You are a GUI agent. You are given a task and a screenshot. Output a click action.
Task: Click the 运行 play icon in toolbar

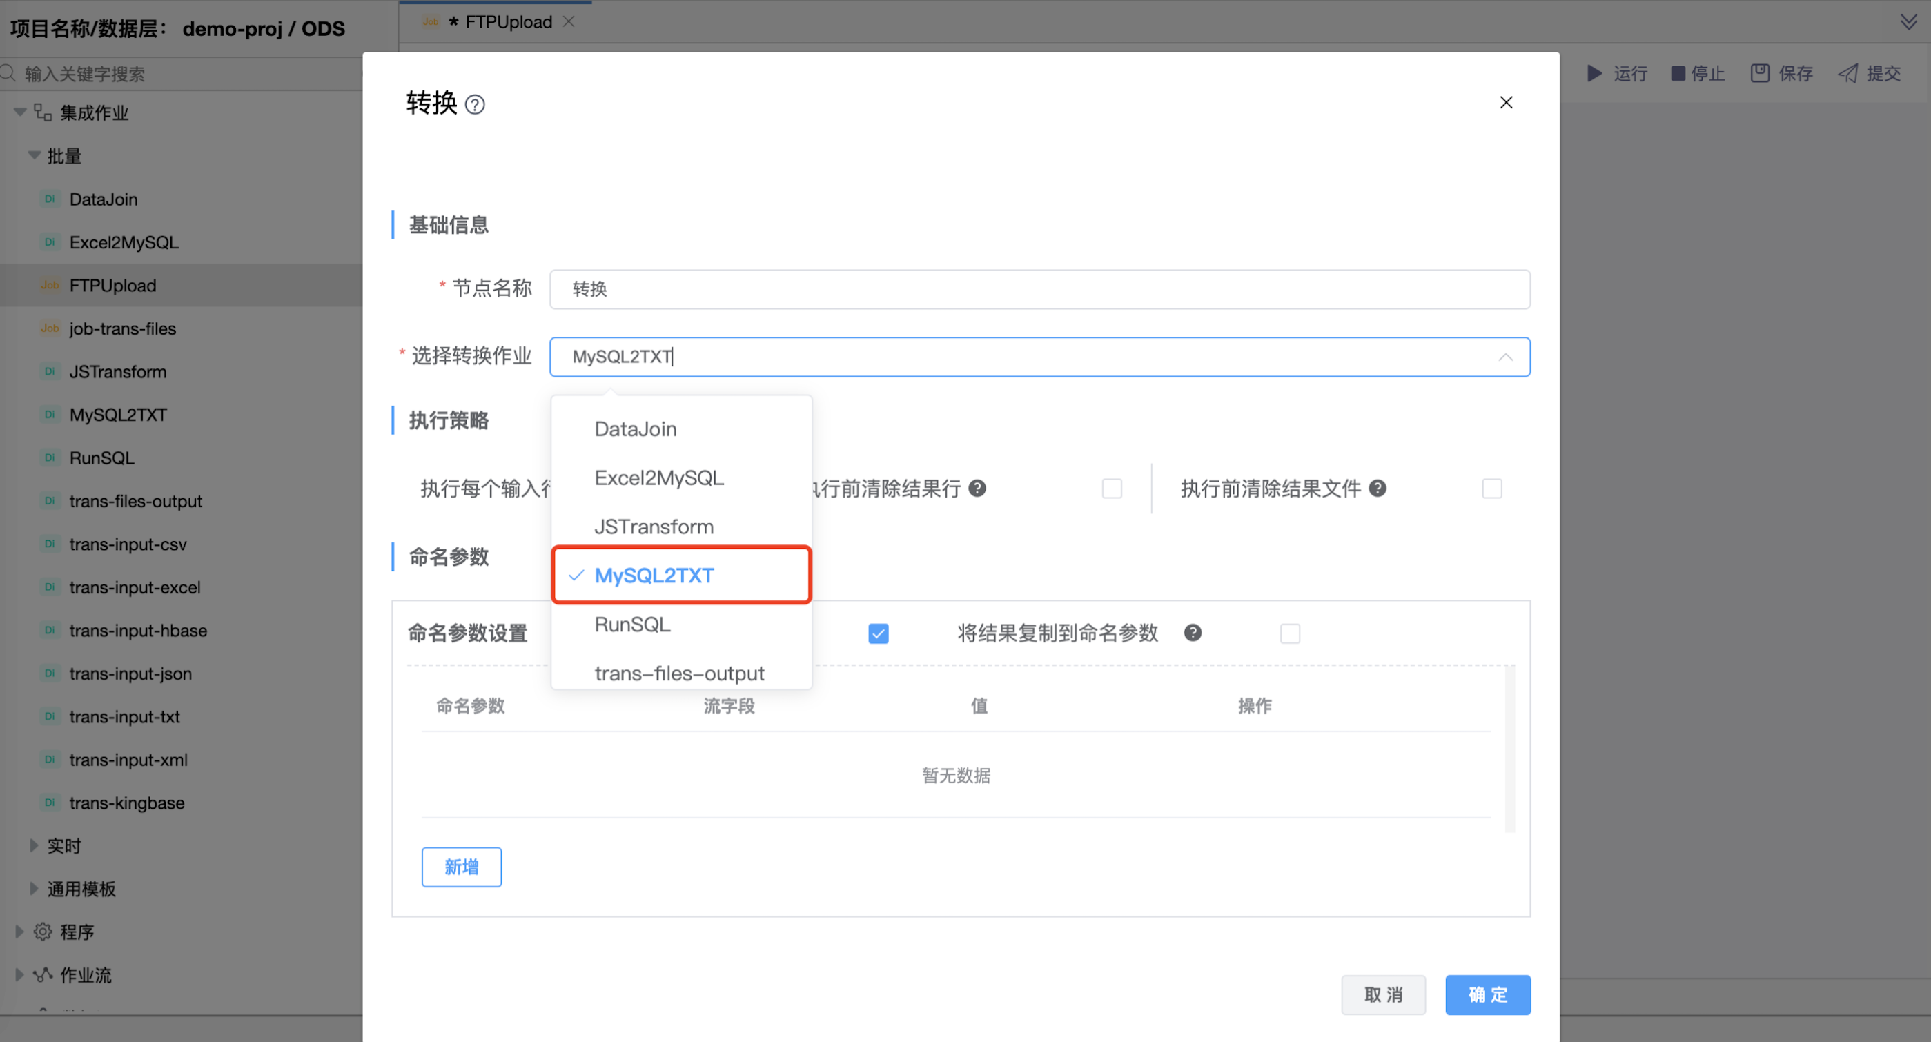pos(1594,73)
